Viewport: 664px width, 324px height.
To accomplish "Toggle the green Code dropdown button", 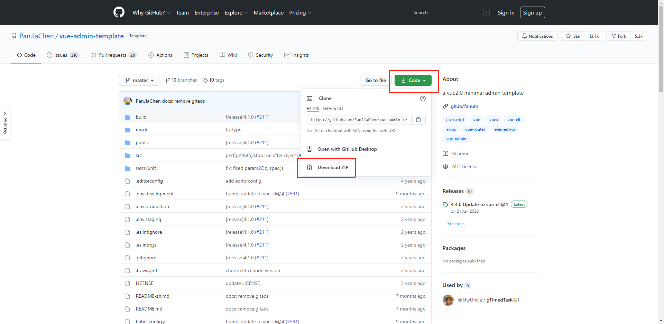I will 413,80.
